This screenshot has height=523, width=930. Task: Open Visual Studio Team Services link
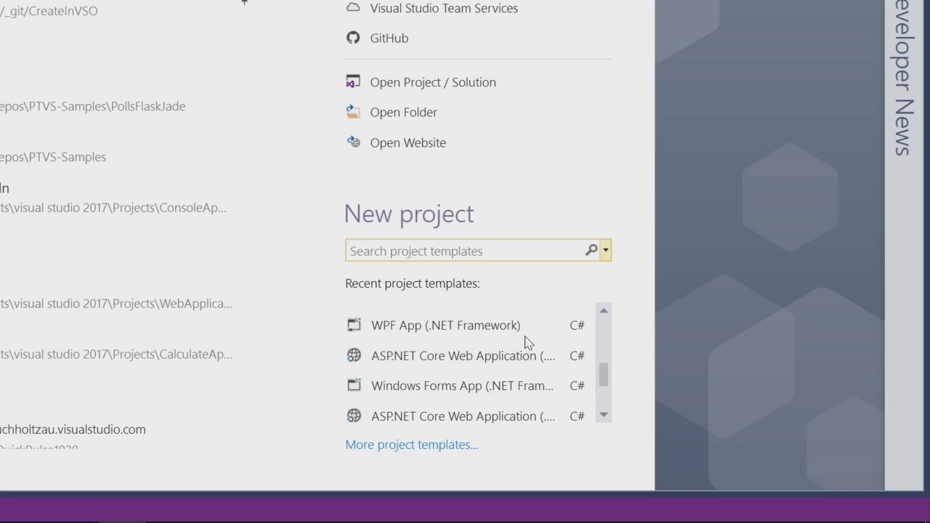coord(444,8)
